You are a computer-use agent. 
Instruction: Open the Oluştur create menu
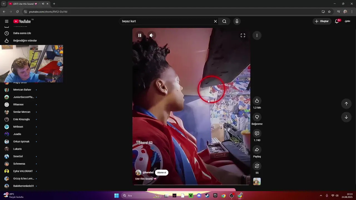(322, 21)
